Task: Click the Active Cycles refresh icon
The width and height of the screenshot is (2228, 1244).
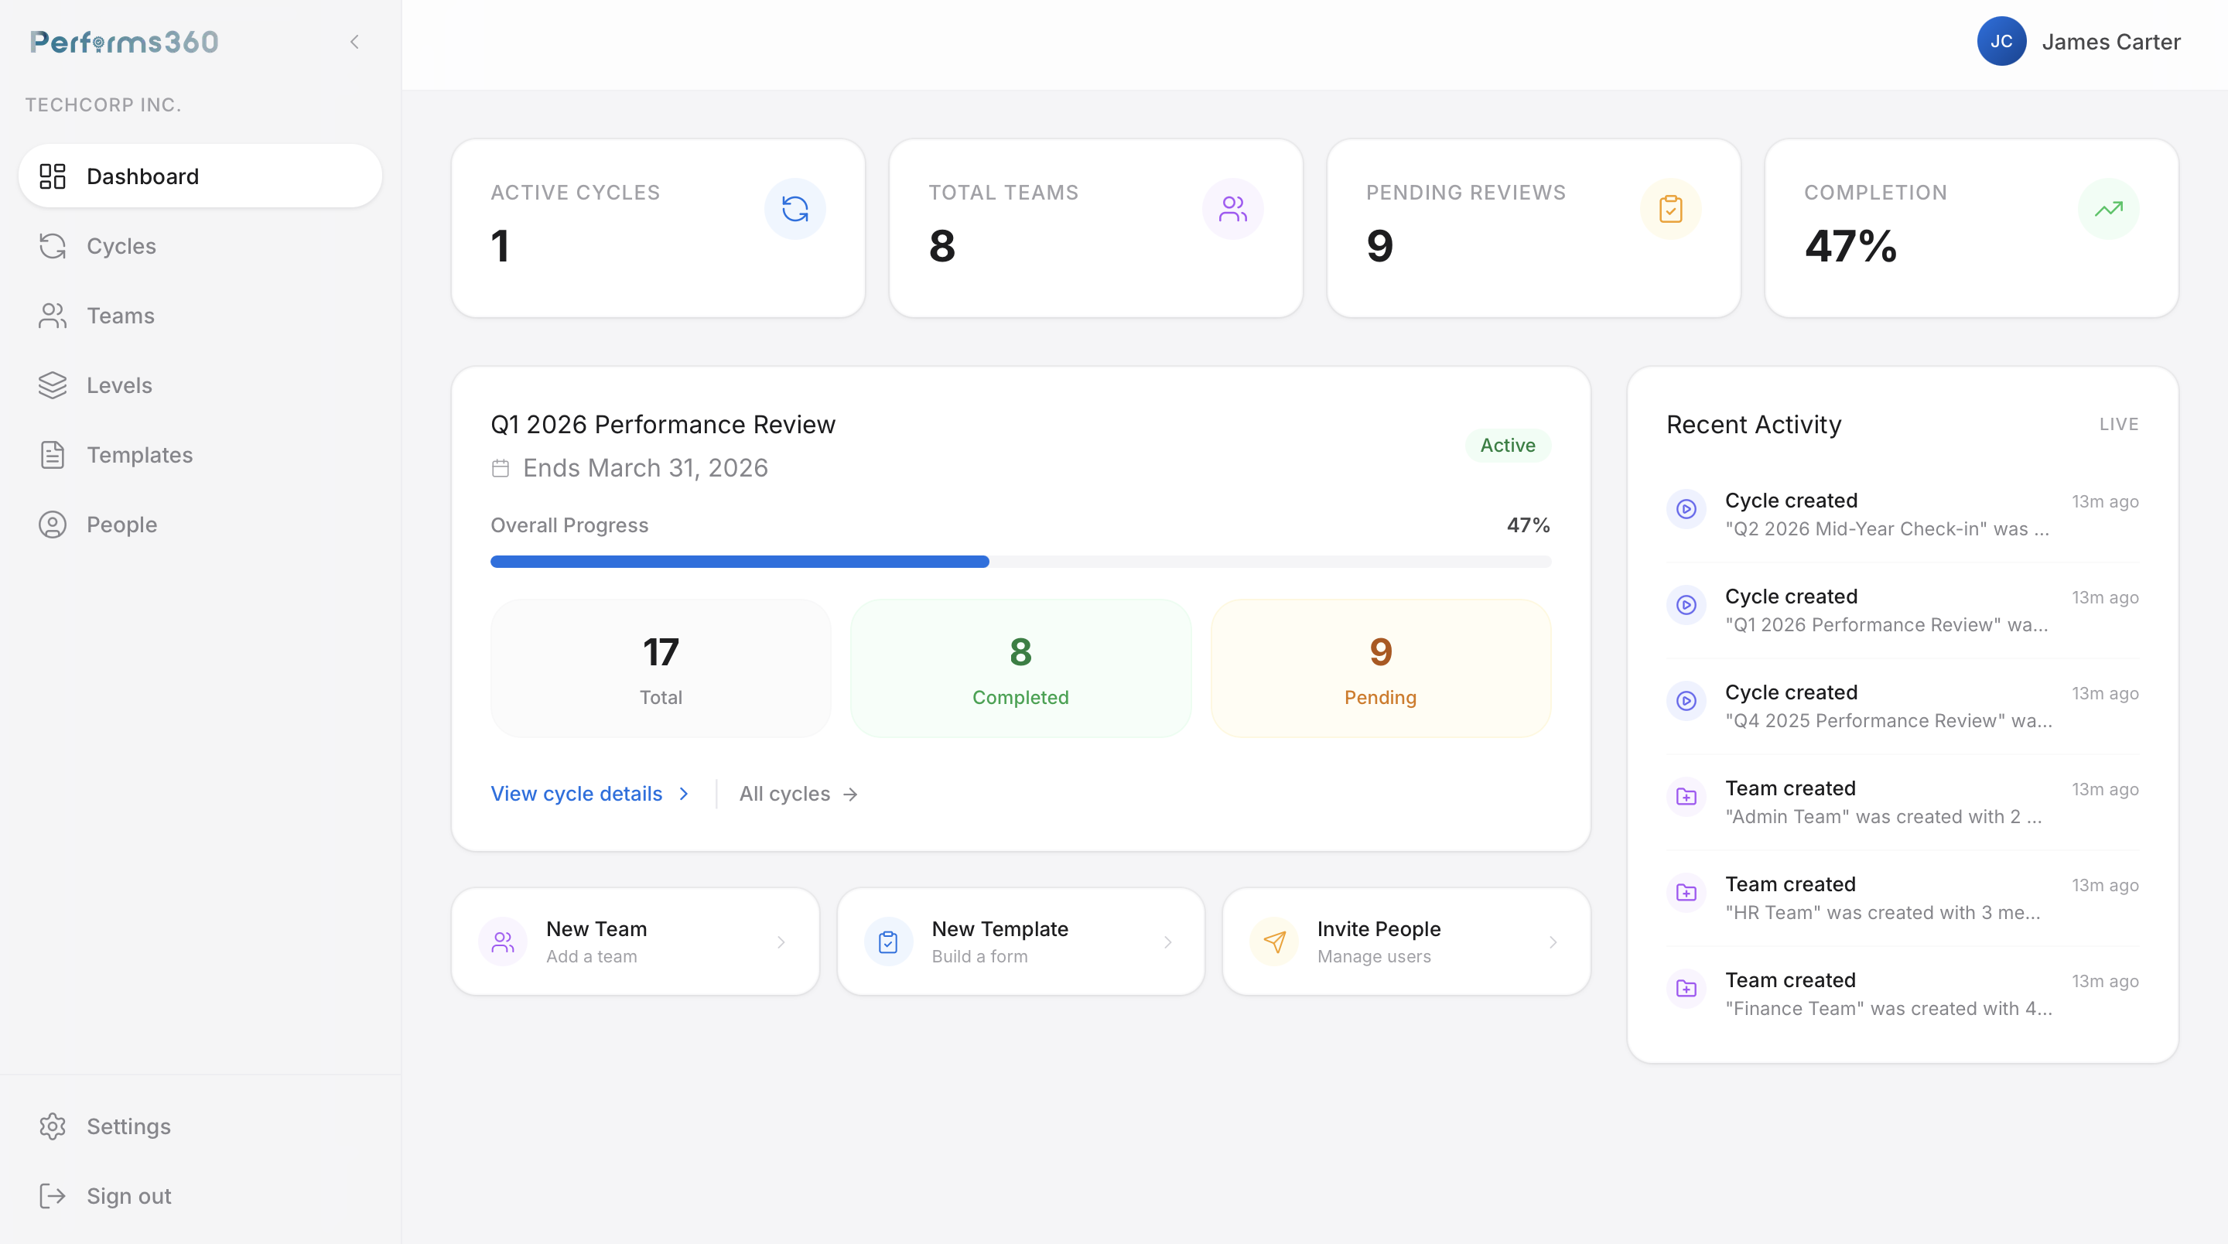Action: coord(794,208)
